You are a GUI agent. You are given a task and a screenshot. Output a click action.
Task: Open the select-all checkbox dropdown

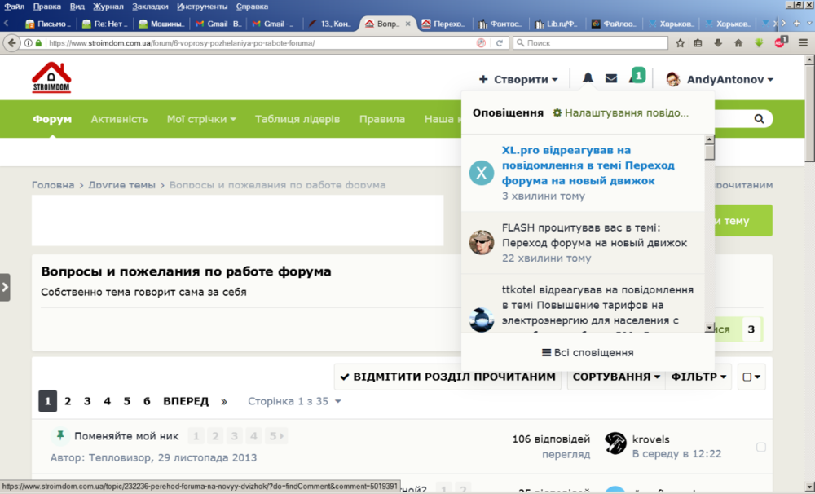pyautogui.click(x=751, y=377)
